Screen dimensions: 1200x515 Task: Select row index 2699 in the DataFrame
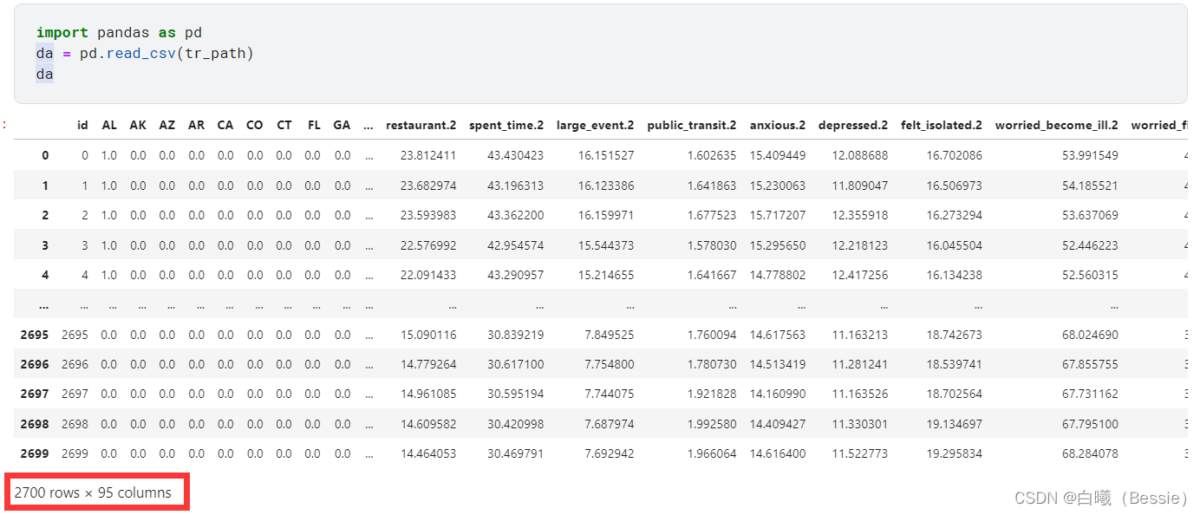coord(34,453)
